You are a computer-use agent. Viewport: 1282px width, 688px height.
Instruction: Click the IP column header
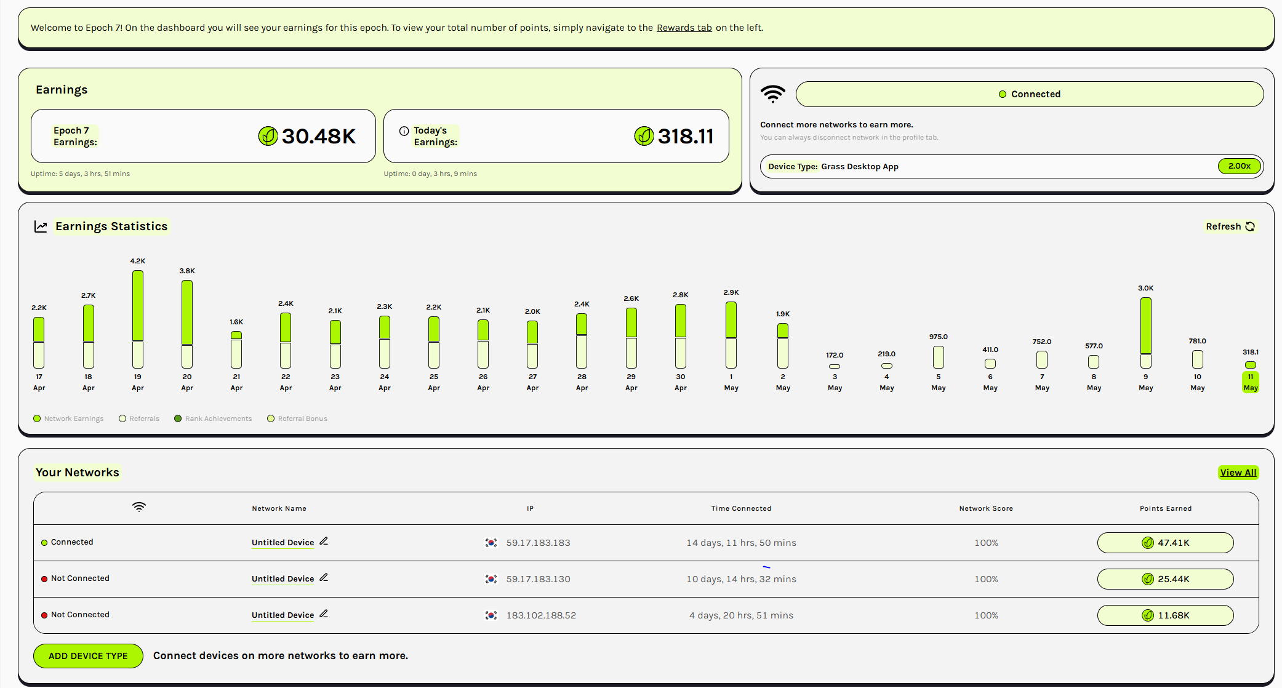530,508
